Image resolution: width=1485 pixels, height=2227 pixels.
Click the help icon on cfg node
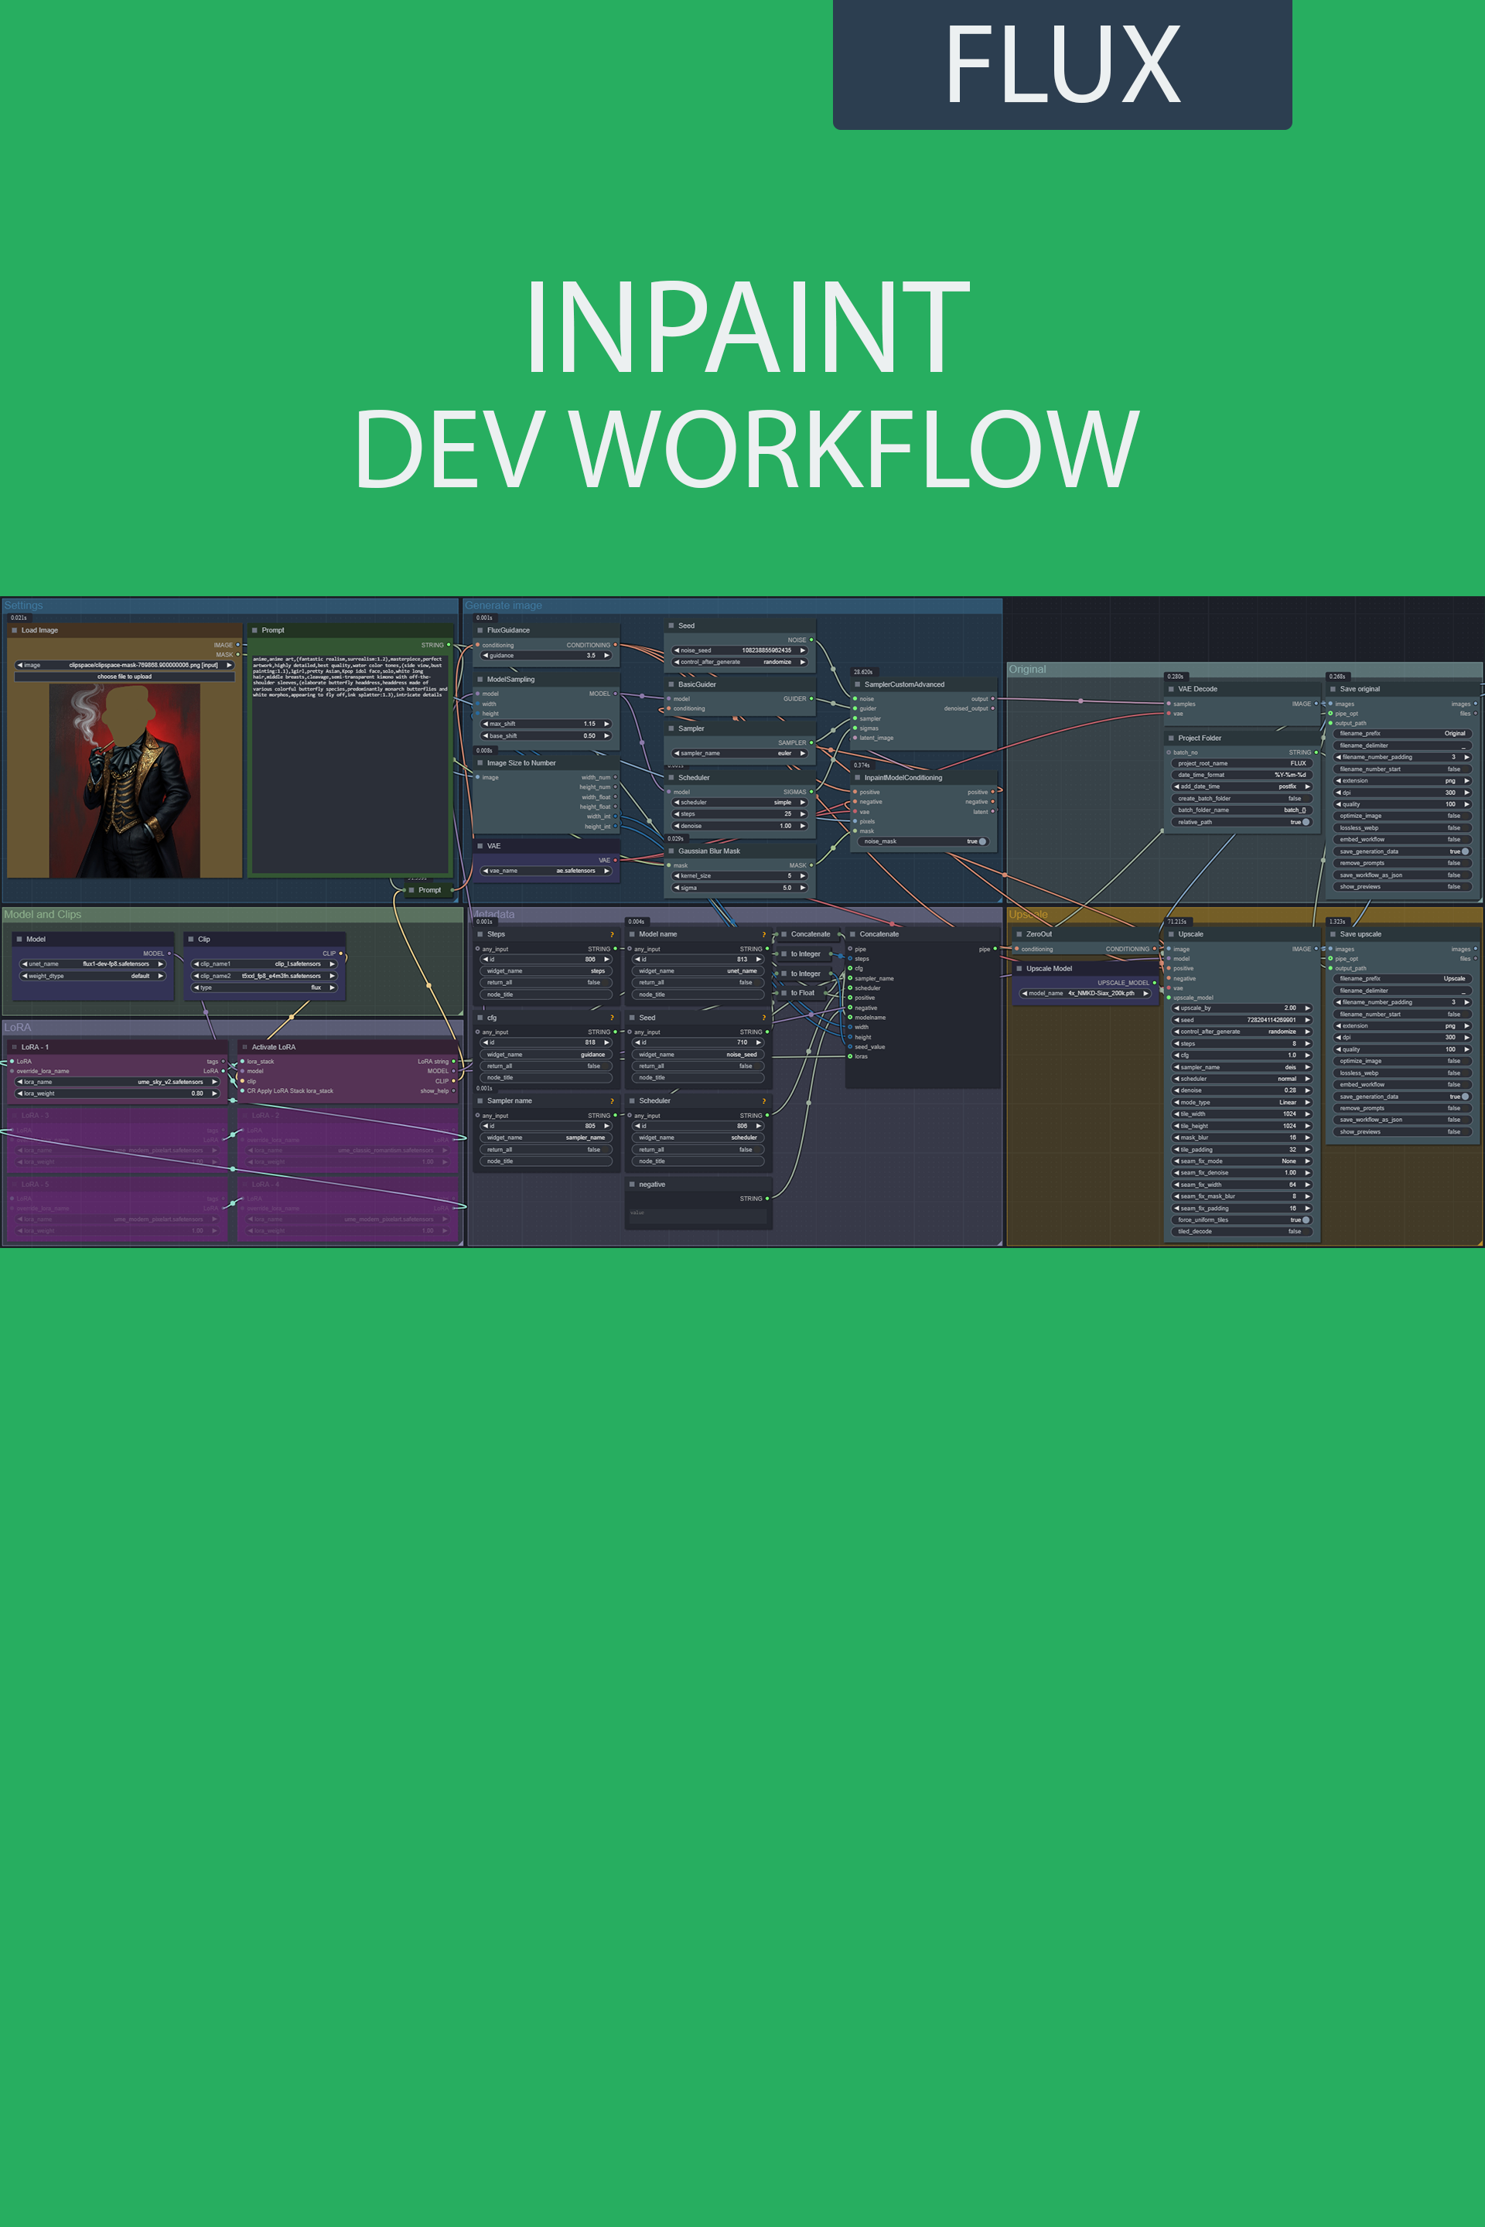pyautogui.click(x=612, y=1018)
